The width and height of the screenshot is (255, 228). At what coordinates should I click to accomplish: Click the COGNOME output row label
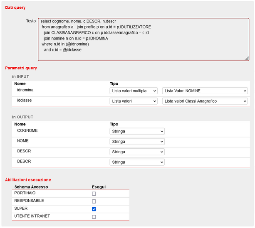point(27,130)
